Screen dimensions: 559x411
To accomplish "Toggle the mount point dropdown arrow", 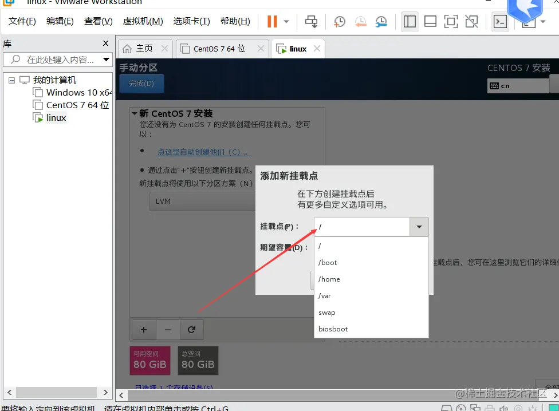I will (419, 227).
